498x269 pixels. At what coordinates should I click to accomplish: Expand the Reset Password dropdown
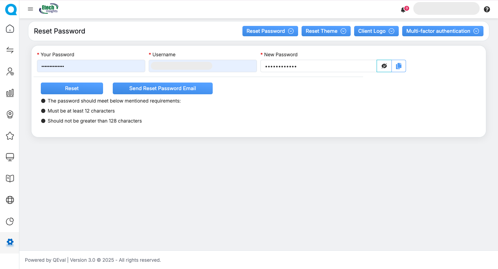pos(270,31)
